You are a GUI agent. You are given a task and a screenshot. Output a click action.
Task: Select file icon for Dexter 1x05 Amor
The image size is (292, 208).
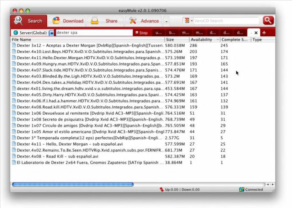point(14,132)
